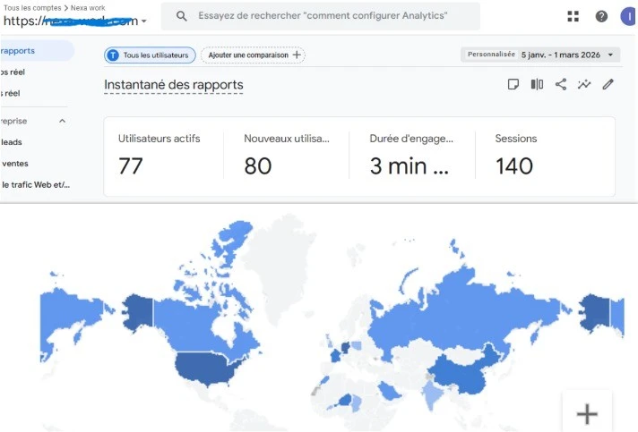
Task: Toggle the compare columns icon
Action: click(537, 84)
